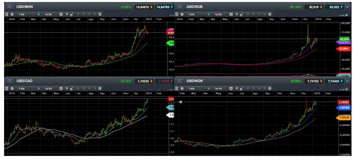Image resolution: width=356 pixels, height=161 pixels.
Task: Click the 25,50% change value in USD/NOK header
Action: click(296, 81)
